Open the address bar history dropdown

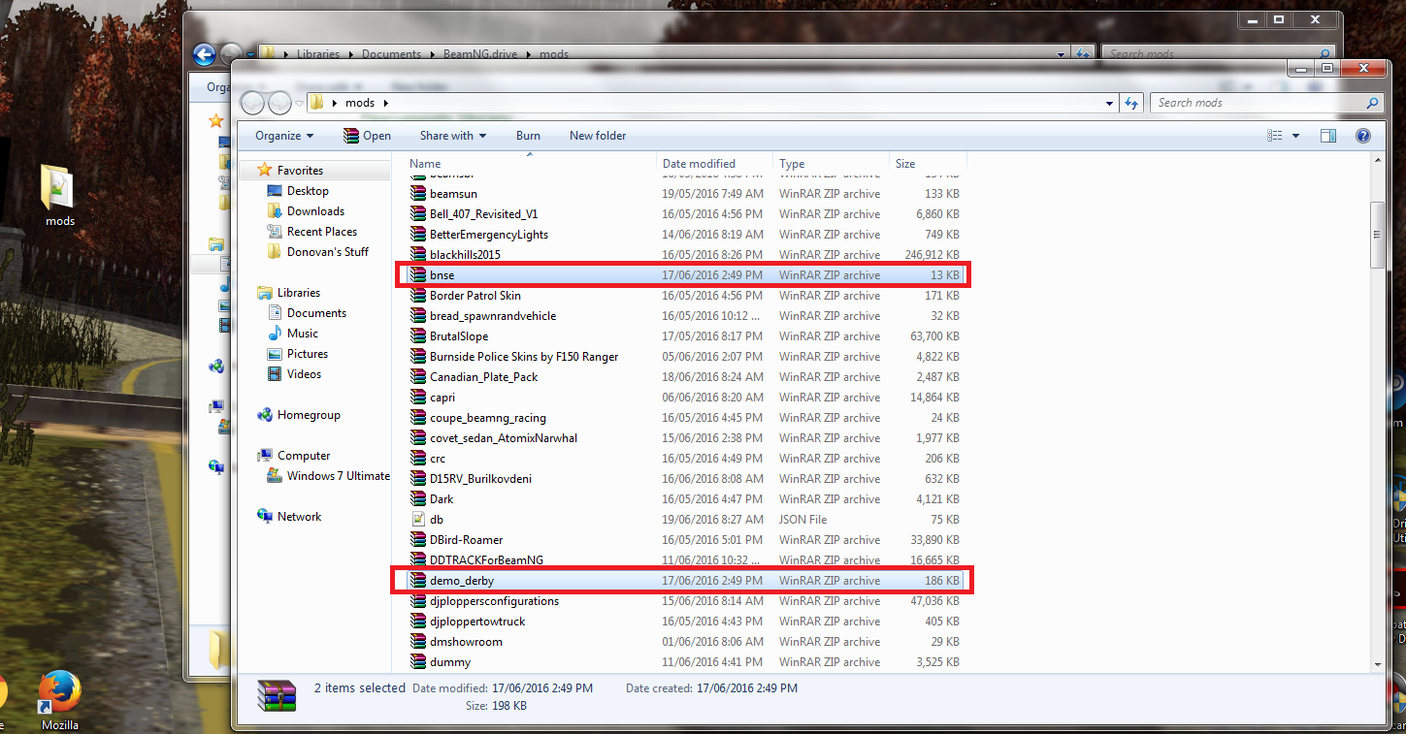pyautogui.click(x=1110, y=103)
